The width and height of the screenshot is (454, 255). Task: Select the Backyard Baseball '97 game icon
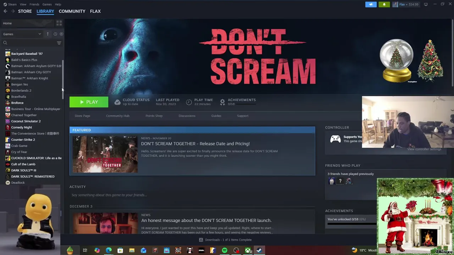click(x=8, y=54)
